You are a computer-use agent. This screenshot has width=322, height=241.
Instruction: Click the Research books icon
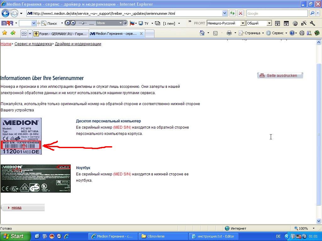pyautogui.click(x=309, y=33)
